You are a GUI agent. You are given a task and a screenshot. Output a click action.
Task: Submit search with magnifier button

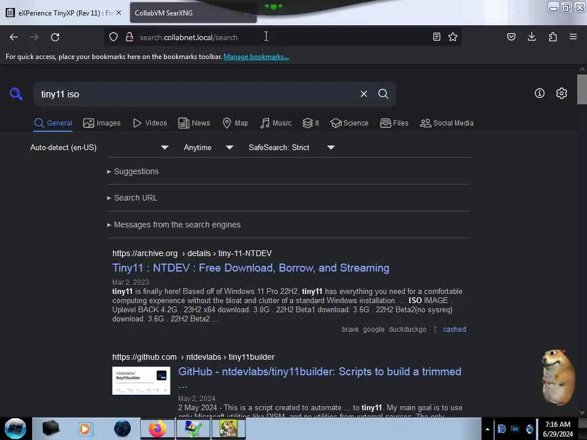(x=383, y=94)
